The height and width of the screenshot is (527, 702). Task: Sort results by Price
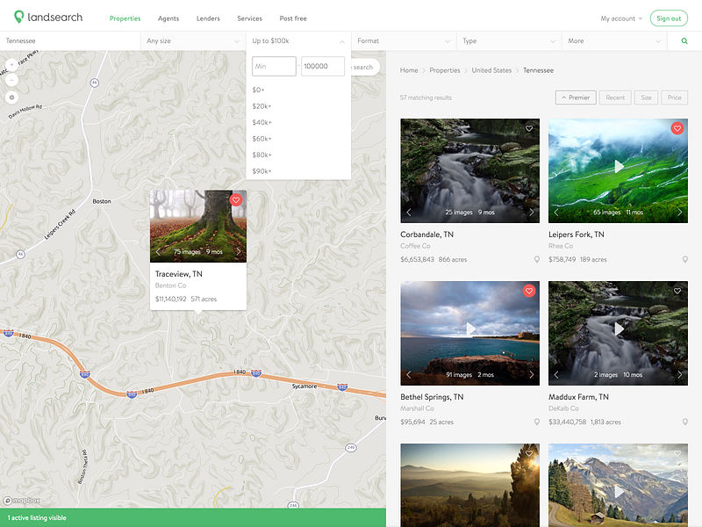coord(674,97)
